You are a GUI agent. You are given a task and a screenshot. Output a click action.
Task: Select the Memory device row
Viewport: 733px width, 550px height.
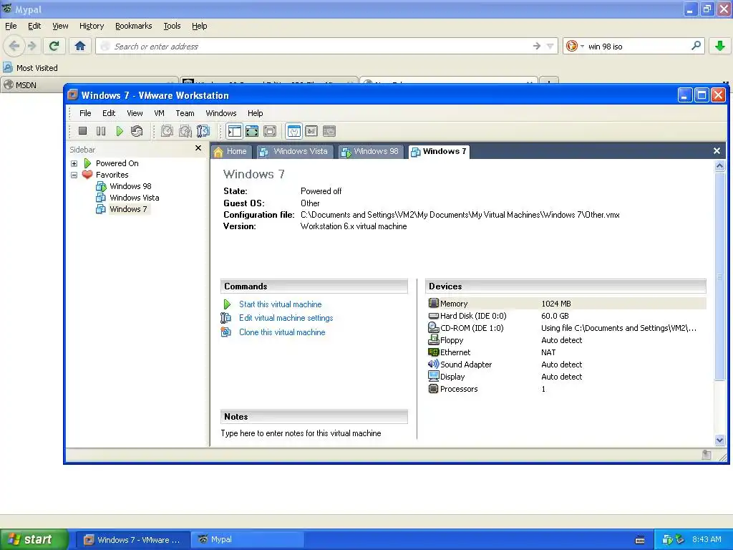566,304
